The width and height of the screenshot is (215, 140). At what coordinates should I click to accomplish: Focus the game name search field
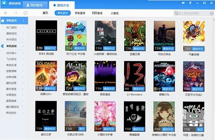pos(194,13)
